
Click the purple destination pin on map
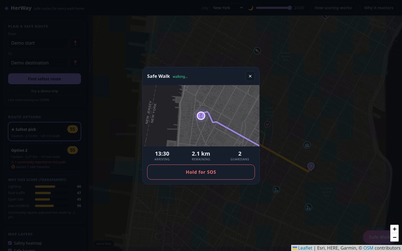pyautogui.click(x=311, y=166)
